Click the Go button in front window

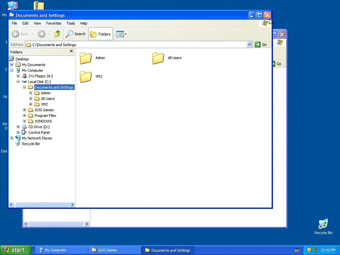[261, 44]
